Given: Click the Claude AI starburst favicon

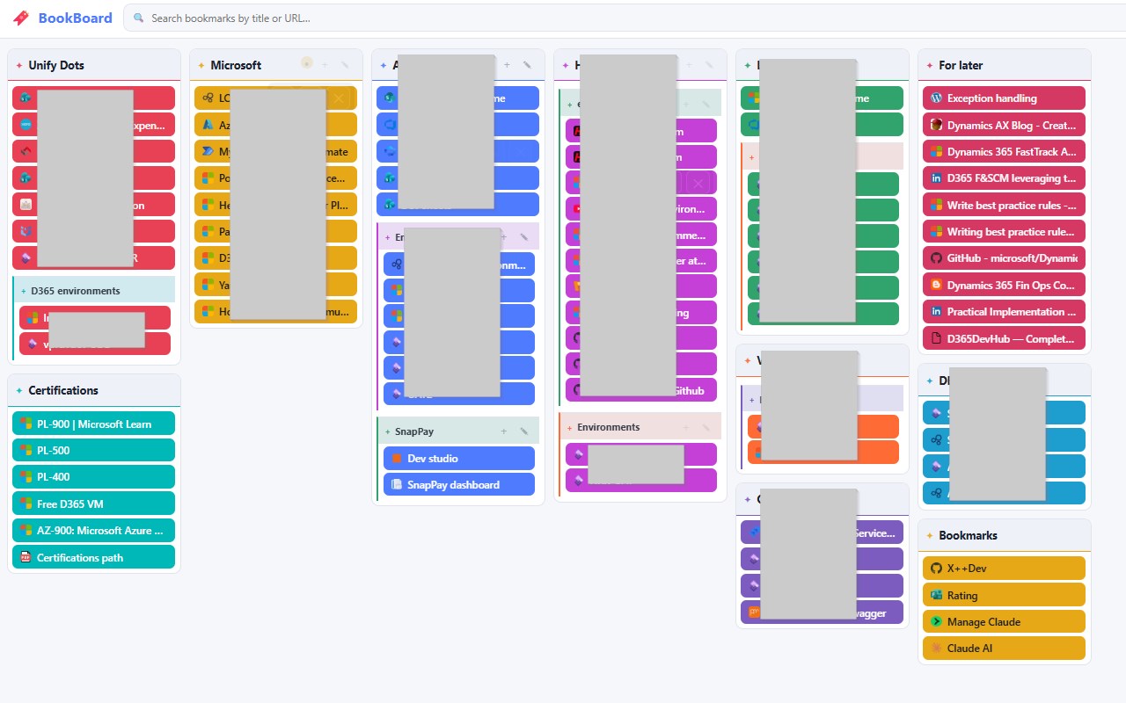Looking at the screenshot, I should pyautogui.click(x=936, y=649).
